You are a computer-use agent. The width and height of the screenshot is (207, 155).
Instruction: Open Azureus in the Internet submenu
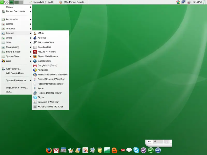pyautogui.click(x=50, y=38)
